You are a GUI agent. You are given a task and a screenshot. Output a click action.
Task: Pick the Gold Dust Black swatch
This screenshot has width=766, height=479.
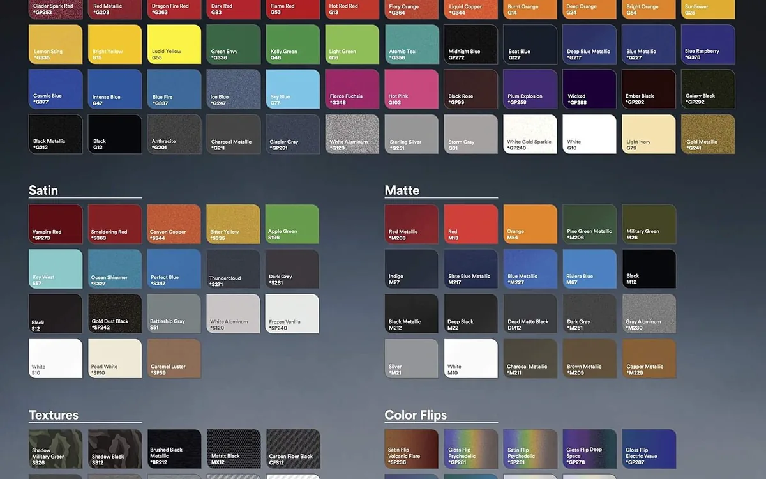(x=115, y=314)
